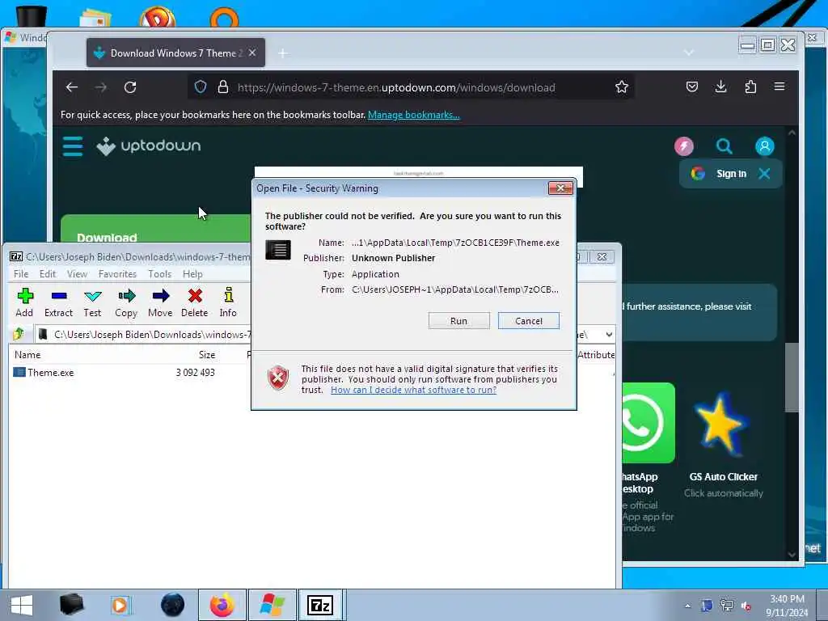Open 7-Zip View menu
The height and width of the screenshot is (621, 828).
pos(77,273)
